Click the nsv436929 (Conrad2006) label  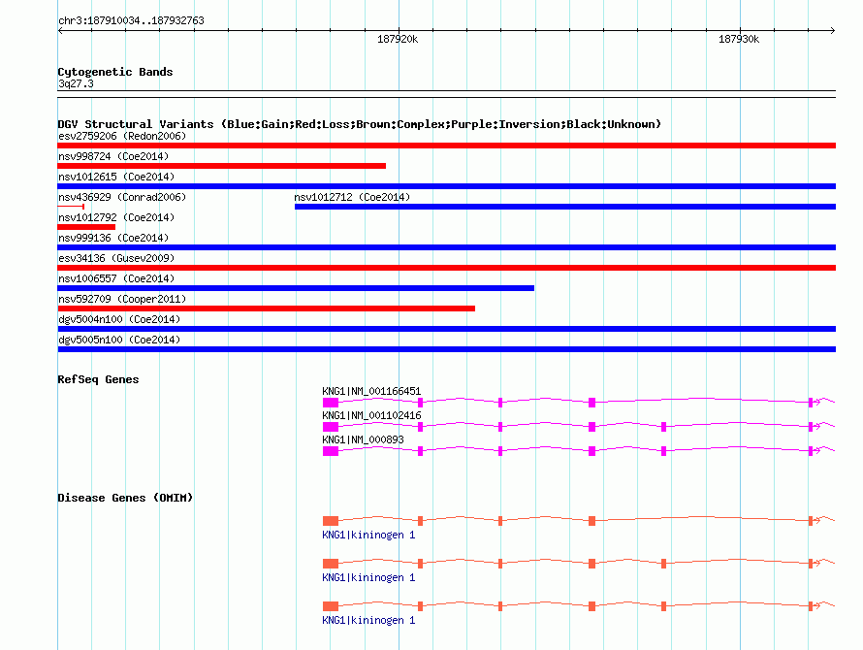click(x=122, y=197)
